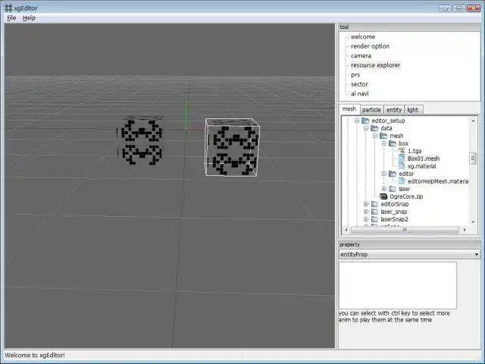Select the unselected textured box in viewport
The width and height of the screenshot is (485, 364).
coord(141,140)
